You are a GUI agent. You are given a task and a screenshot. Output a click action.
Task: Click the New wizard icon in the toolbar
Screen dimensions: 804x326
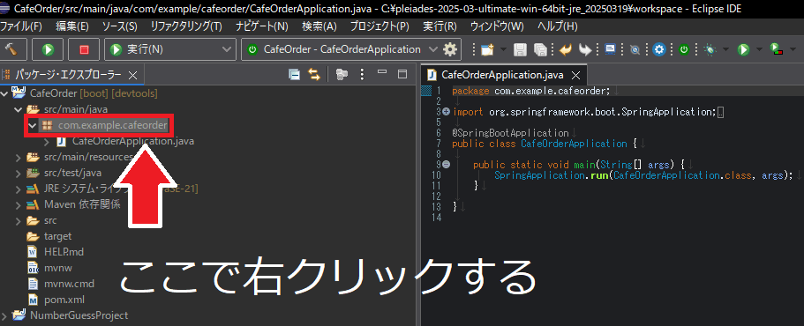[486, 49]
